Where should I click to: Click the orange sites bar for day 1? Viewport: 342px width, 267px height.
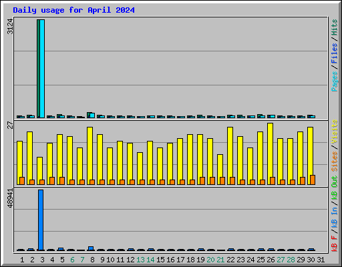(x=22, y=181)
